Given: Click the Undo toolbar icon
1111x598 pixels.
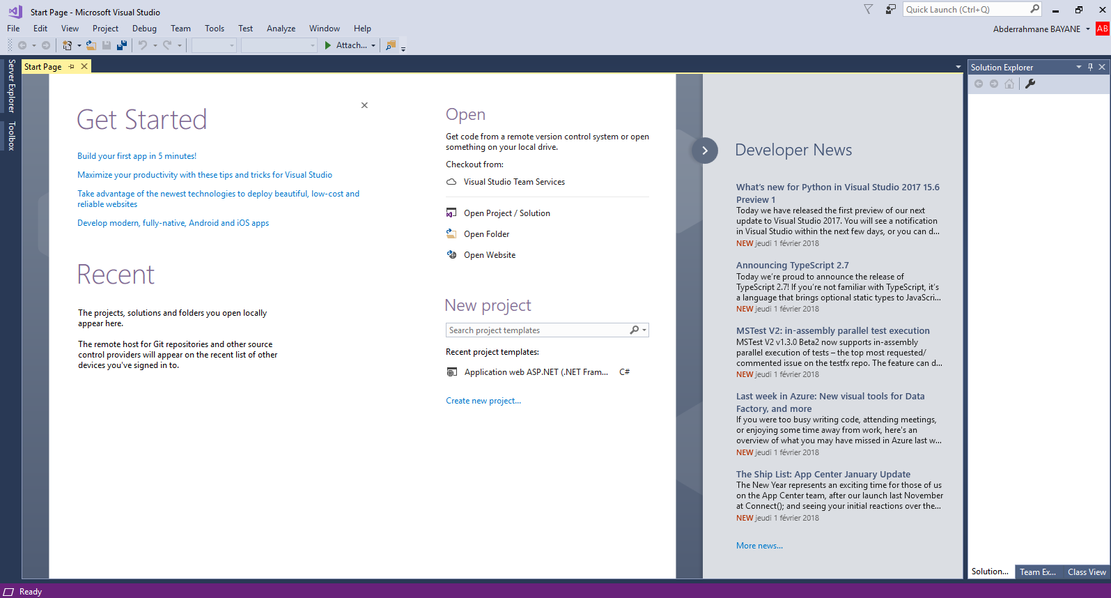Looking at the screenshot, I should 143,45.
